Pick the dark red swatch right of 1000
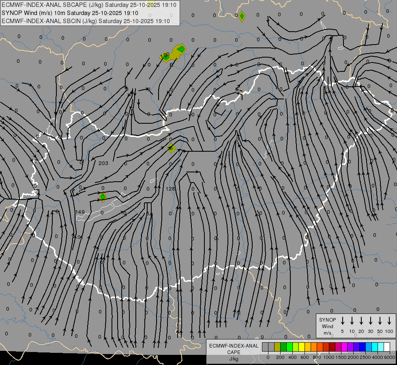 332,347
